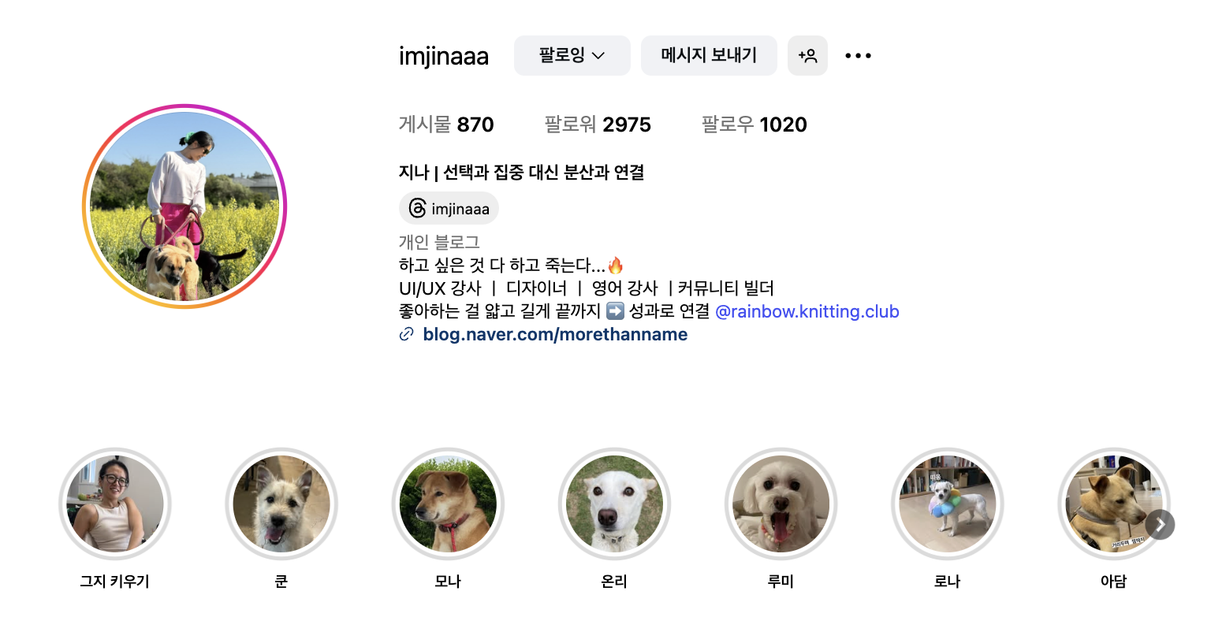View the profile picture story ring
1211x643 pixels.
pyautogui.click(x=184, y=206)
